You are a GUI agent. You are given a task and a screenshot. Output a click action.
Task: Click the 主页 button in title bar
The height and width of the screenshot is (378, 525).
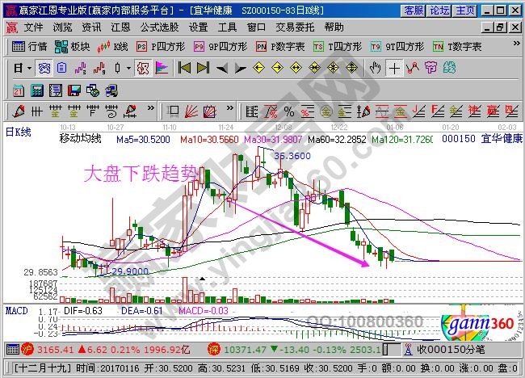pyautogui.click(x=465, y=10)
